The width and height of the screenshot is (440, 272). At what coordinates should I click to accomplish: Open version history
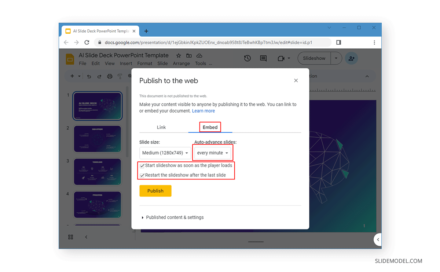(247, 58)
